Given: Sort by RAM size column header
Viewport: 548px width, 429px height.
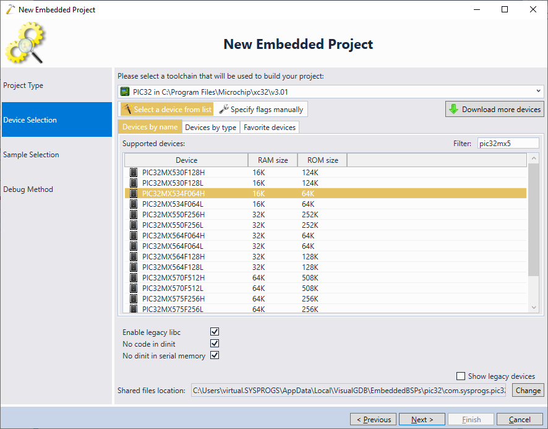Looking at the screenshot, I should [x=273, y=160].
